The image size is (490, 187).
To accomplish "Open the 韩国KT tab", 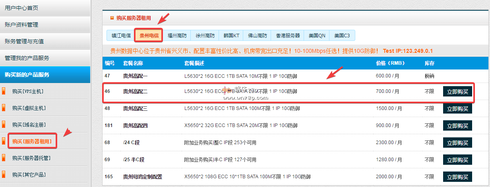I will [x=231, y=35].
